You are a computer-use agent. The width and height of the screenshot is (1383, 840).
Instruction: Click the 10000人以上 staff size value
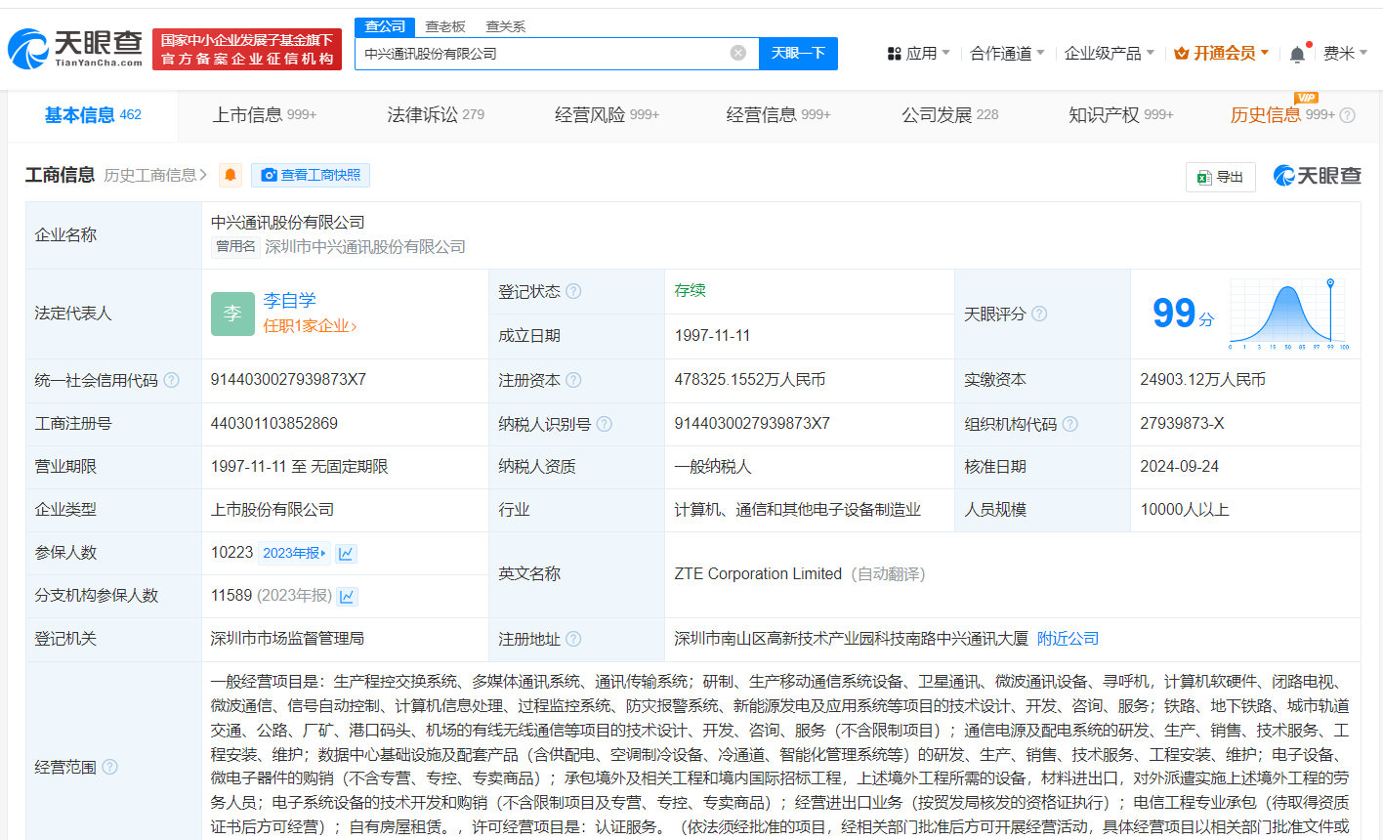(1185, 510)
